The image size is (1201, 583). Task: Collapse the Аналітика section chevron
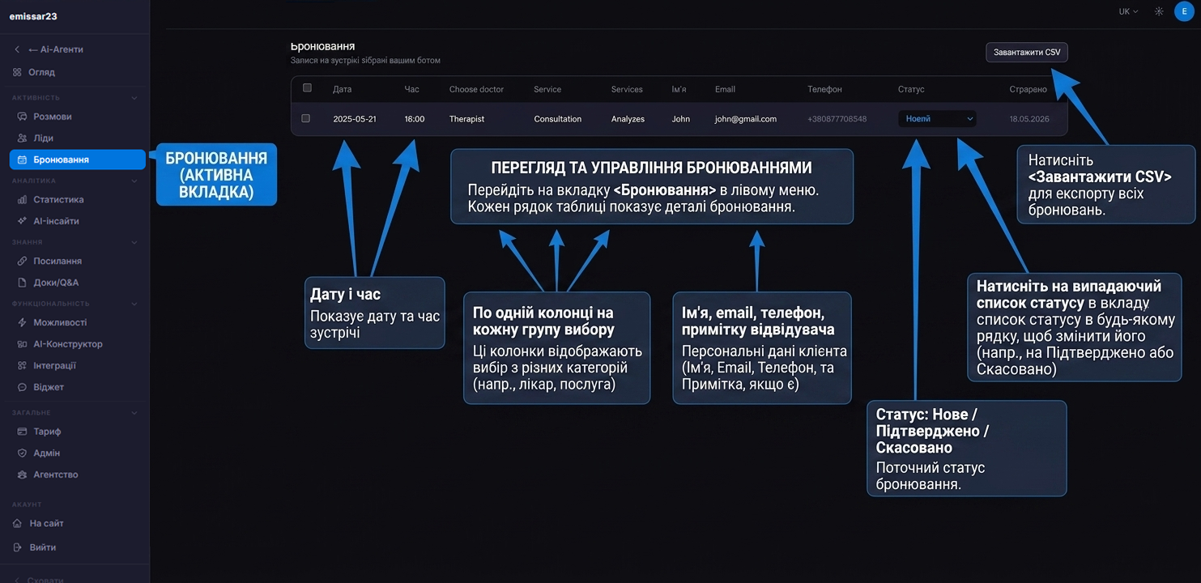pos(134,181)
